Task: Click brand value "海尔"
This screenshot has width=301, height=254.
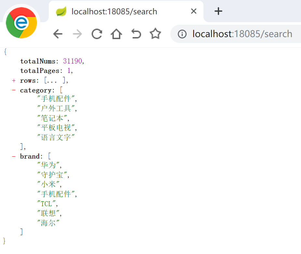Action: tap(48, 223)
